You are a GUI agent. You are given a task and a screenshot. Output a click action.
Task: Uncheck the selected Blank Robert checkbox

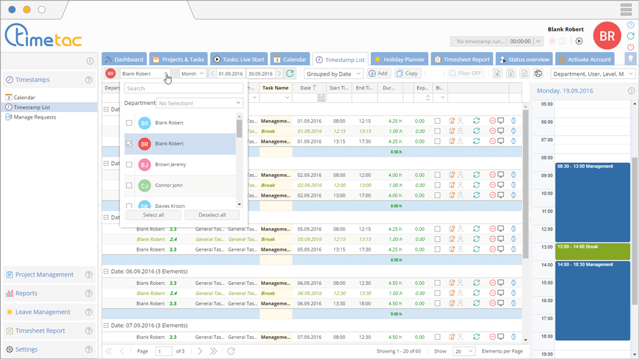point(129,144)
